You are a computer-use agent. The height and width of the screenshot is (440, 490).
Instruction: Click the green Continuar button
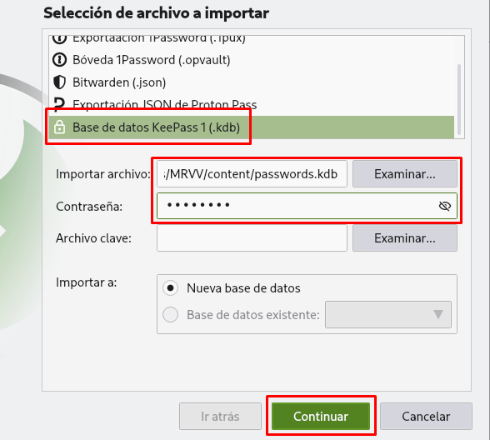click(321, 417)
